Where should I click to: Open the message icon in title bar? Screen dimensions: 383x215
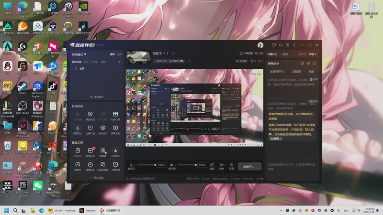click(274, 45)
